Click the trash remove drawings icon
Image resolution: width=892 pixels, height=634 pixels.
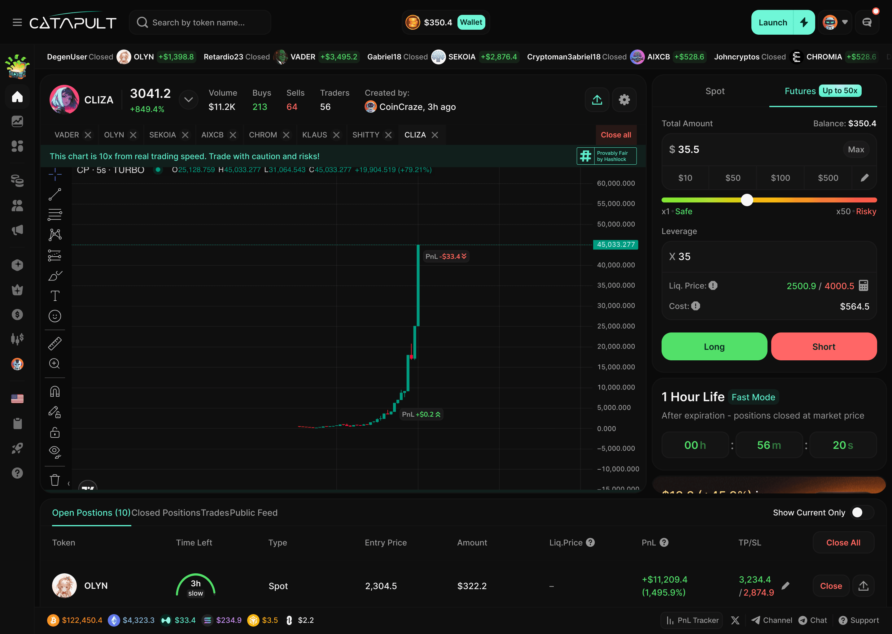pos(55,480)
